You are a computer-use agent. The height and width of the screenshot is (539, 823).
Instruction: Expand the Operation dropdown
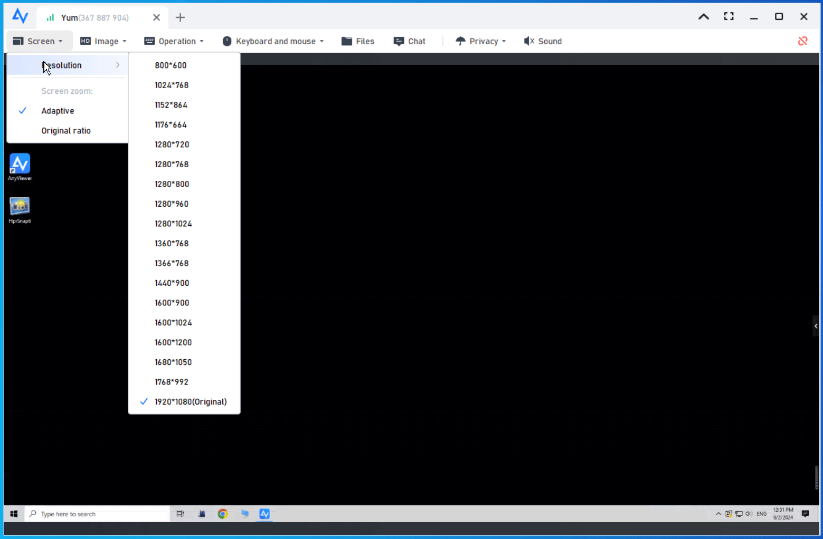(174, 41)
